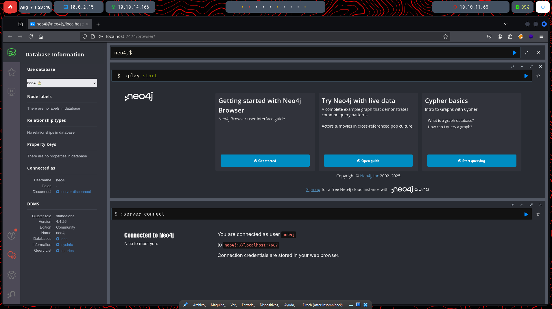Save :play start command as favorite
Image resolution: width=552 pixels, height=309 pixels.
[x=538, y=76]
